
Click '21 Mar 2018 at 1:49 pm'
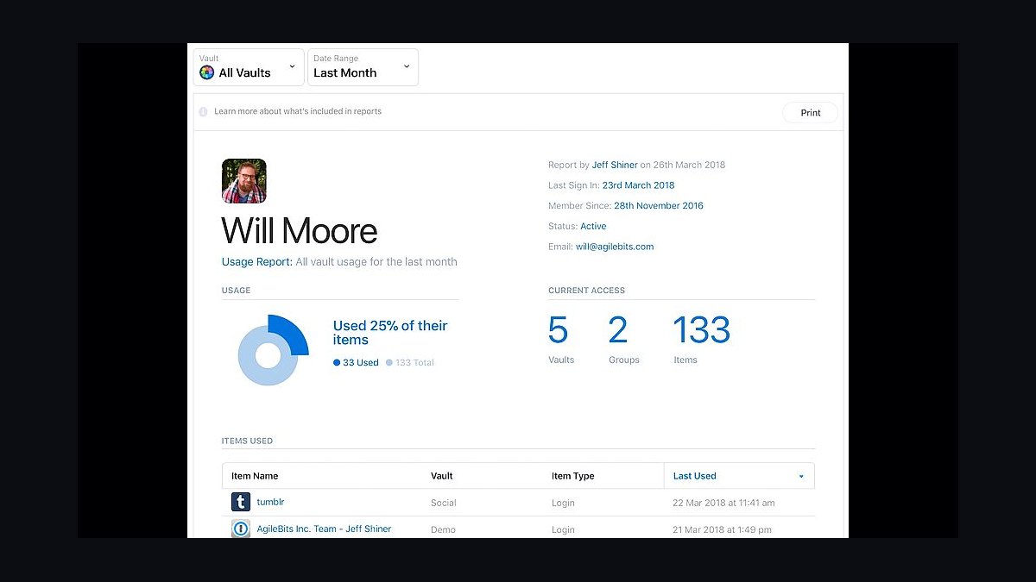[722, 529]
